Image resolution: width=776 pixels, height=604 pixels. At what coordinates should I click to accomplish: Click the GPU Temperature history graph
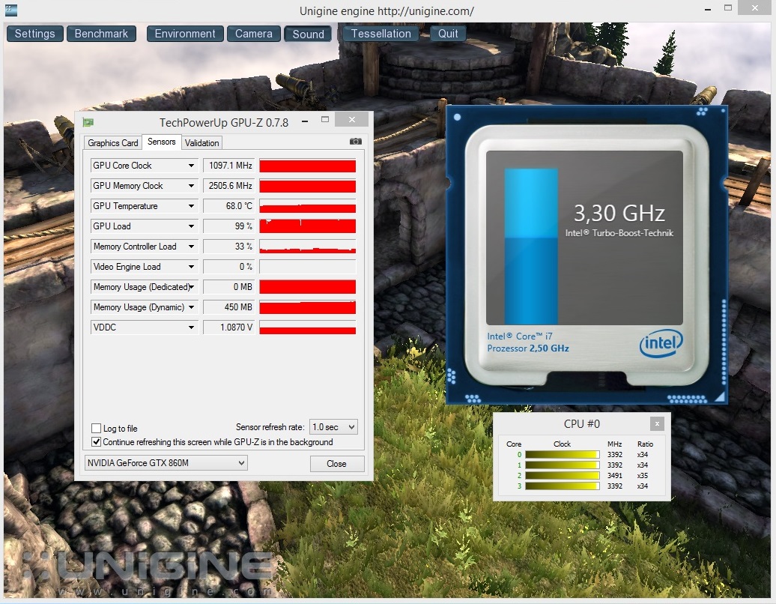(307, 206)
